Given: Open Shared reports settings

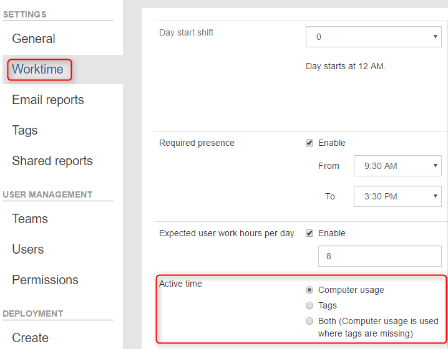Looking at the screenshot, I should 52,161.
